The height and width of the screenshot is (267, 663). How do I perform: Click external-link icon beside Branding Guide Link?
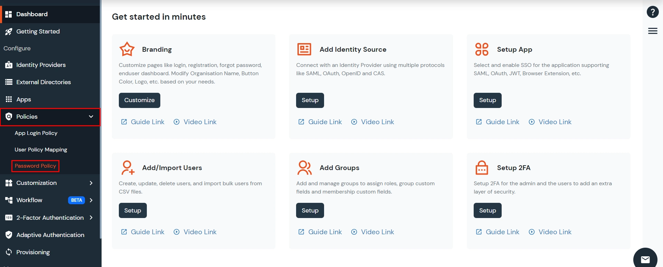pos(124,122)
